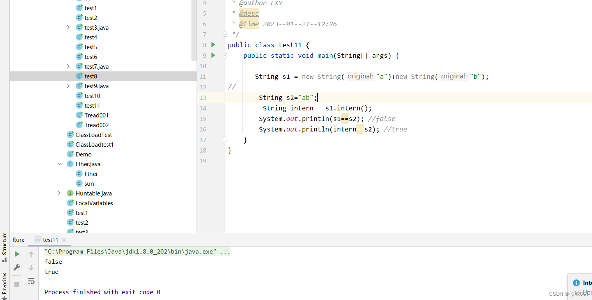Click the @time tag in the comment
The image size is (592, 300).
pyautogui.click(x=249, y=24)
